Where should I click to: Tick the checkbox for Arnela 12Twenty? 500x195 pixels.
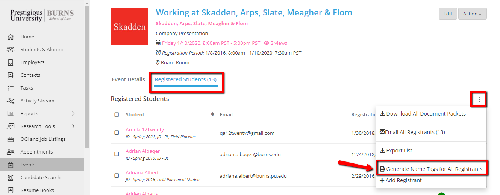pyautogui.click(x=117, y=133)
